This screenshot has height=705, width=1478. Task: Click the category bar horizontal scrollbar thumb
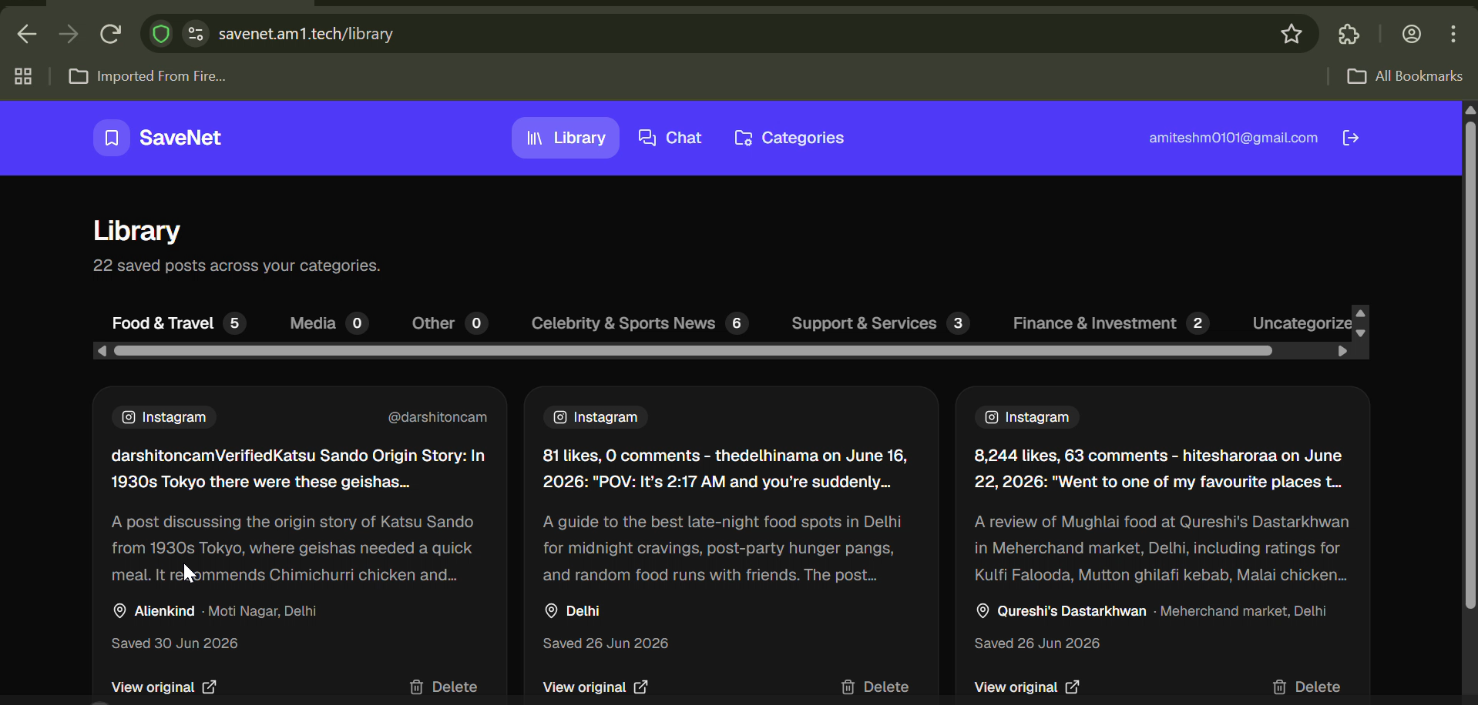[x=693, y=351]
